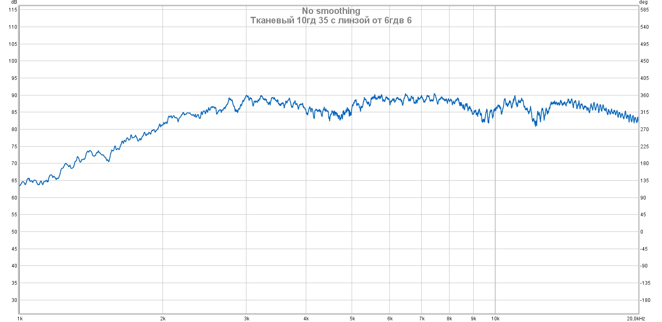The height and width of the screenshot is (322, 662).
Task: Pick the "225" degree scale value
Action: click(x=645, y=147)
